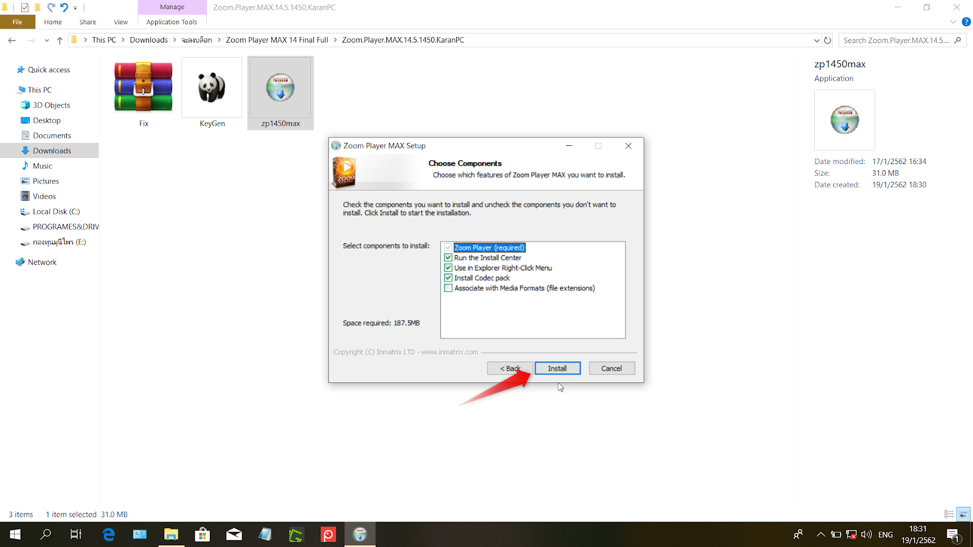
Task: Open the Windows Start menu
Action: 15,534
